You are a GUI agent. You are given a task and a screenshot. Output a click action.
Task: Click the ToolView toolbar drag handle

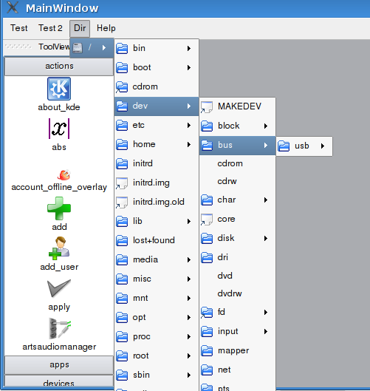(18, 47)
